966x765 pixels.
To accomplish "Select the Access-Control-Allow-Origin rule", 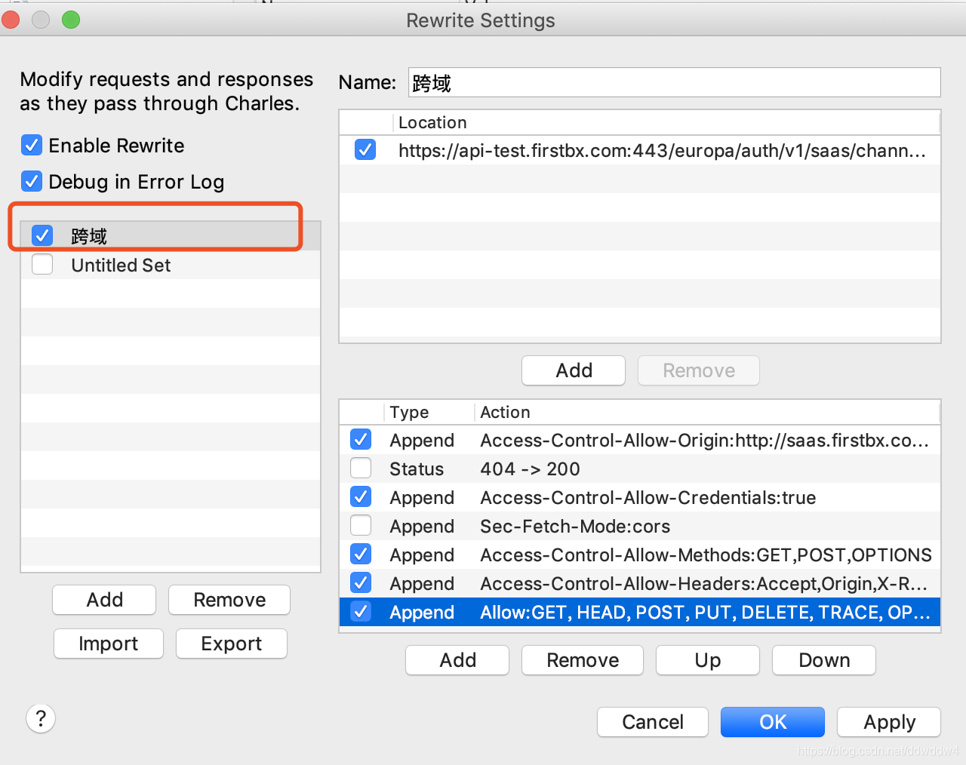I will tap(640, 440).
